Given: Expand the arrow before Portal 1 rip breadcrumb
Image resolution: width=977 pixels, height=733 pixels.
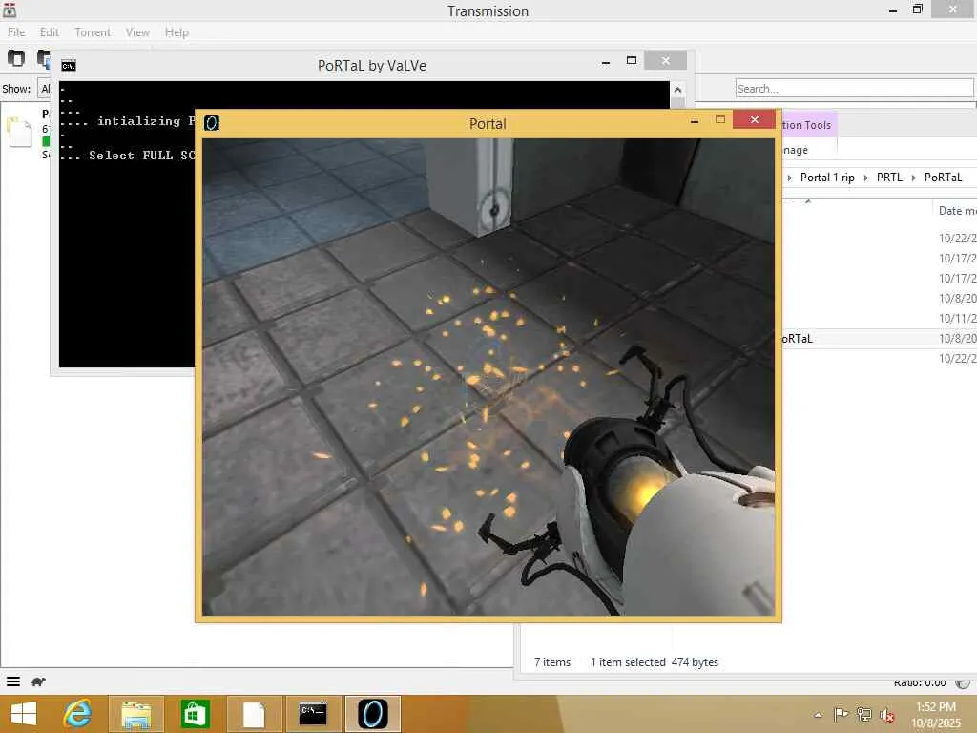Looking at the screenshot, I should 789,178.
